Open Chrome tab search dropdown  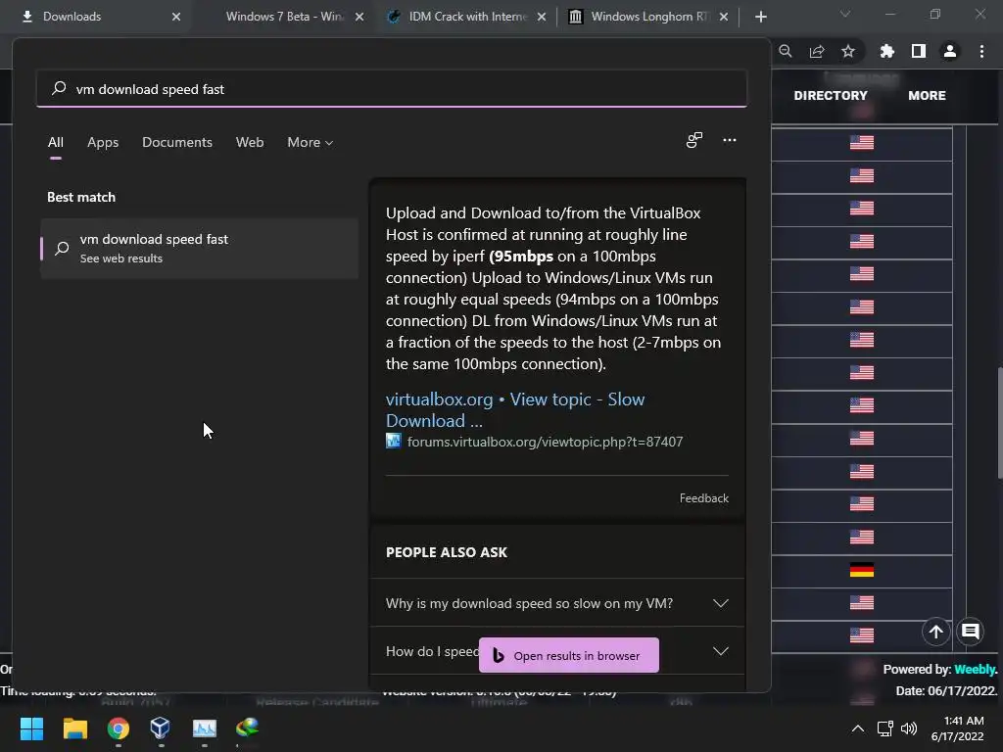click(845, 14)
